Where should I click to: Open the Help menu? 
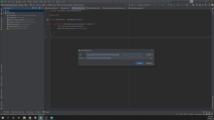click(64, 2)
